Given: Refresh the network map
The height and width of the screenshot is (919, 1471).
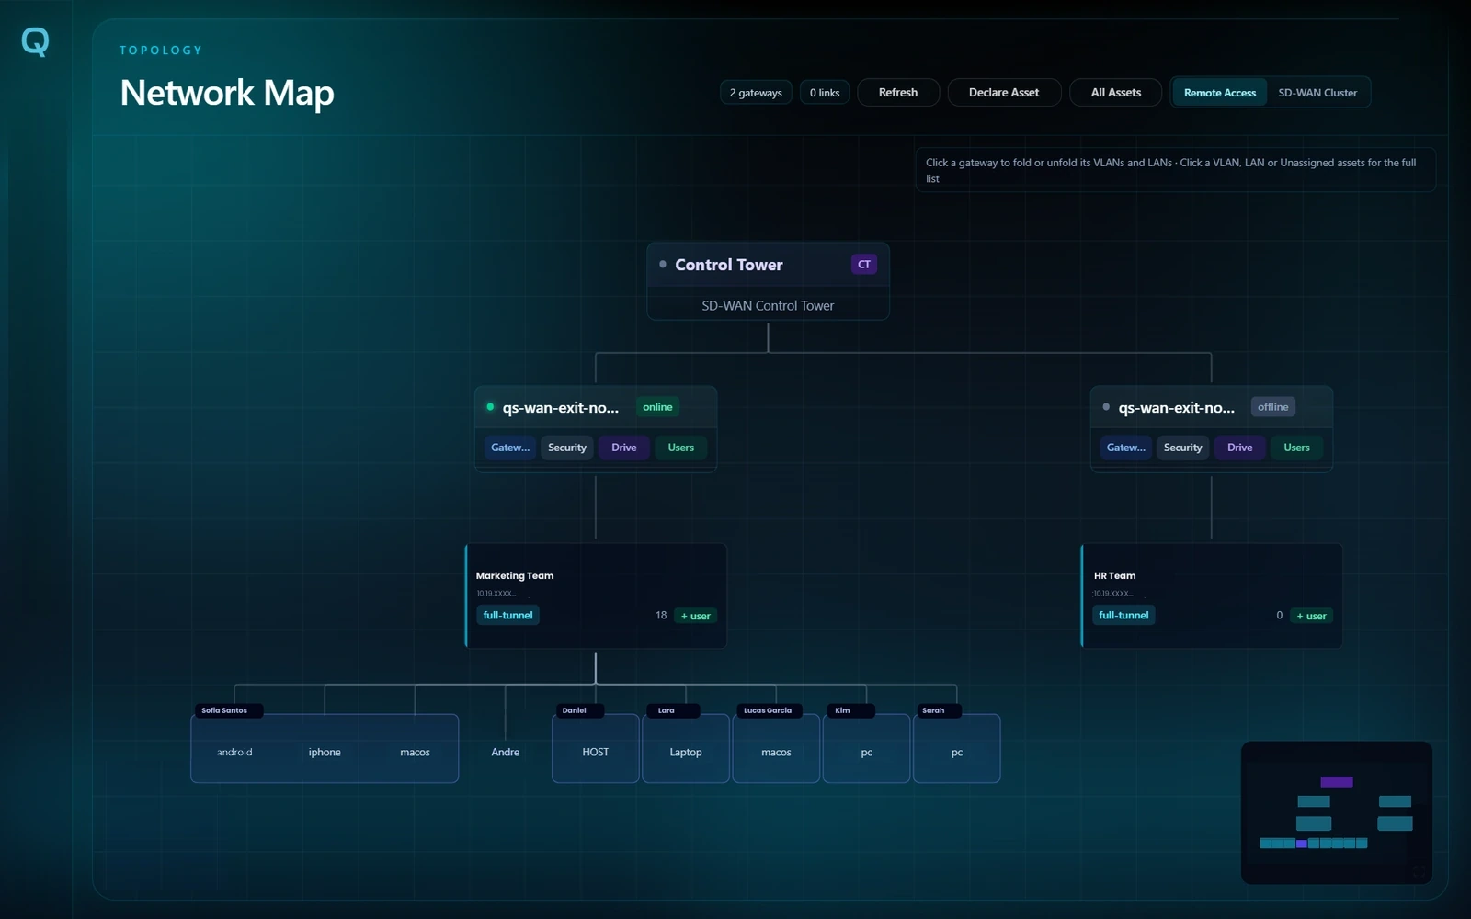Looking at the screenshot, I should [898, 93].
